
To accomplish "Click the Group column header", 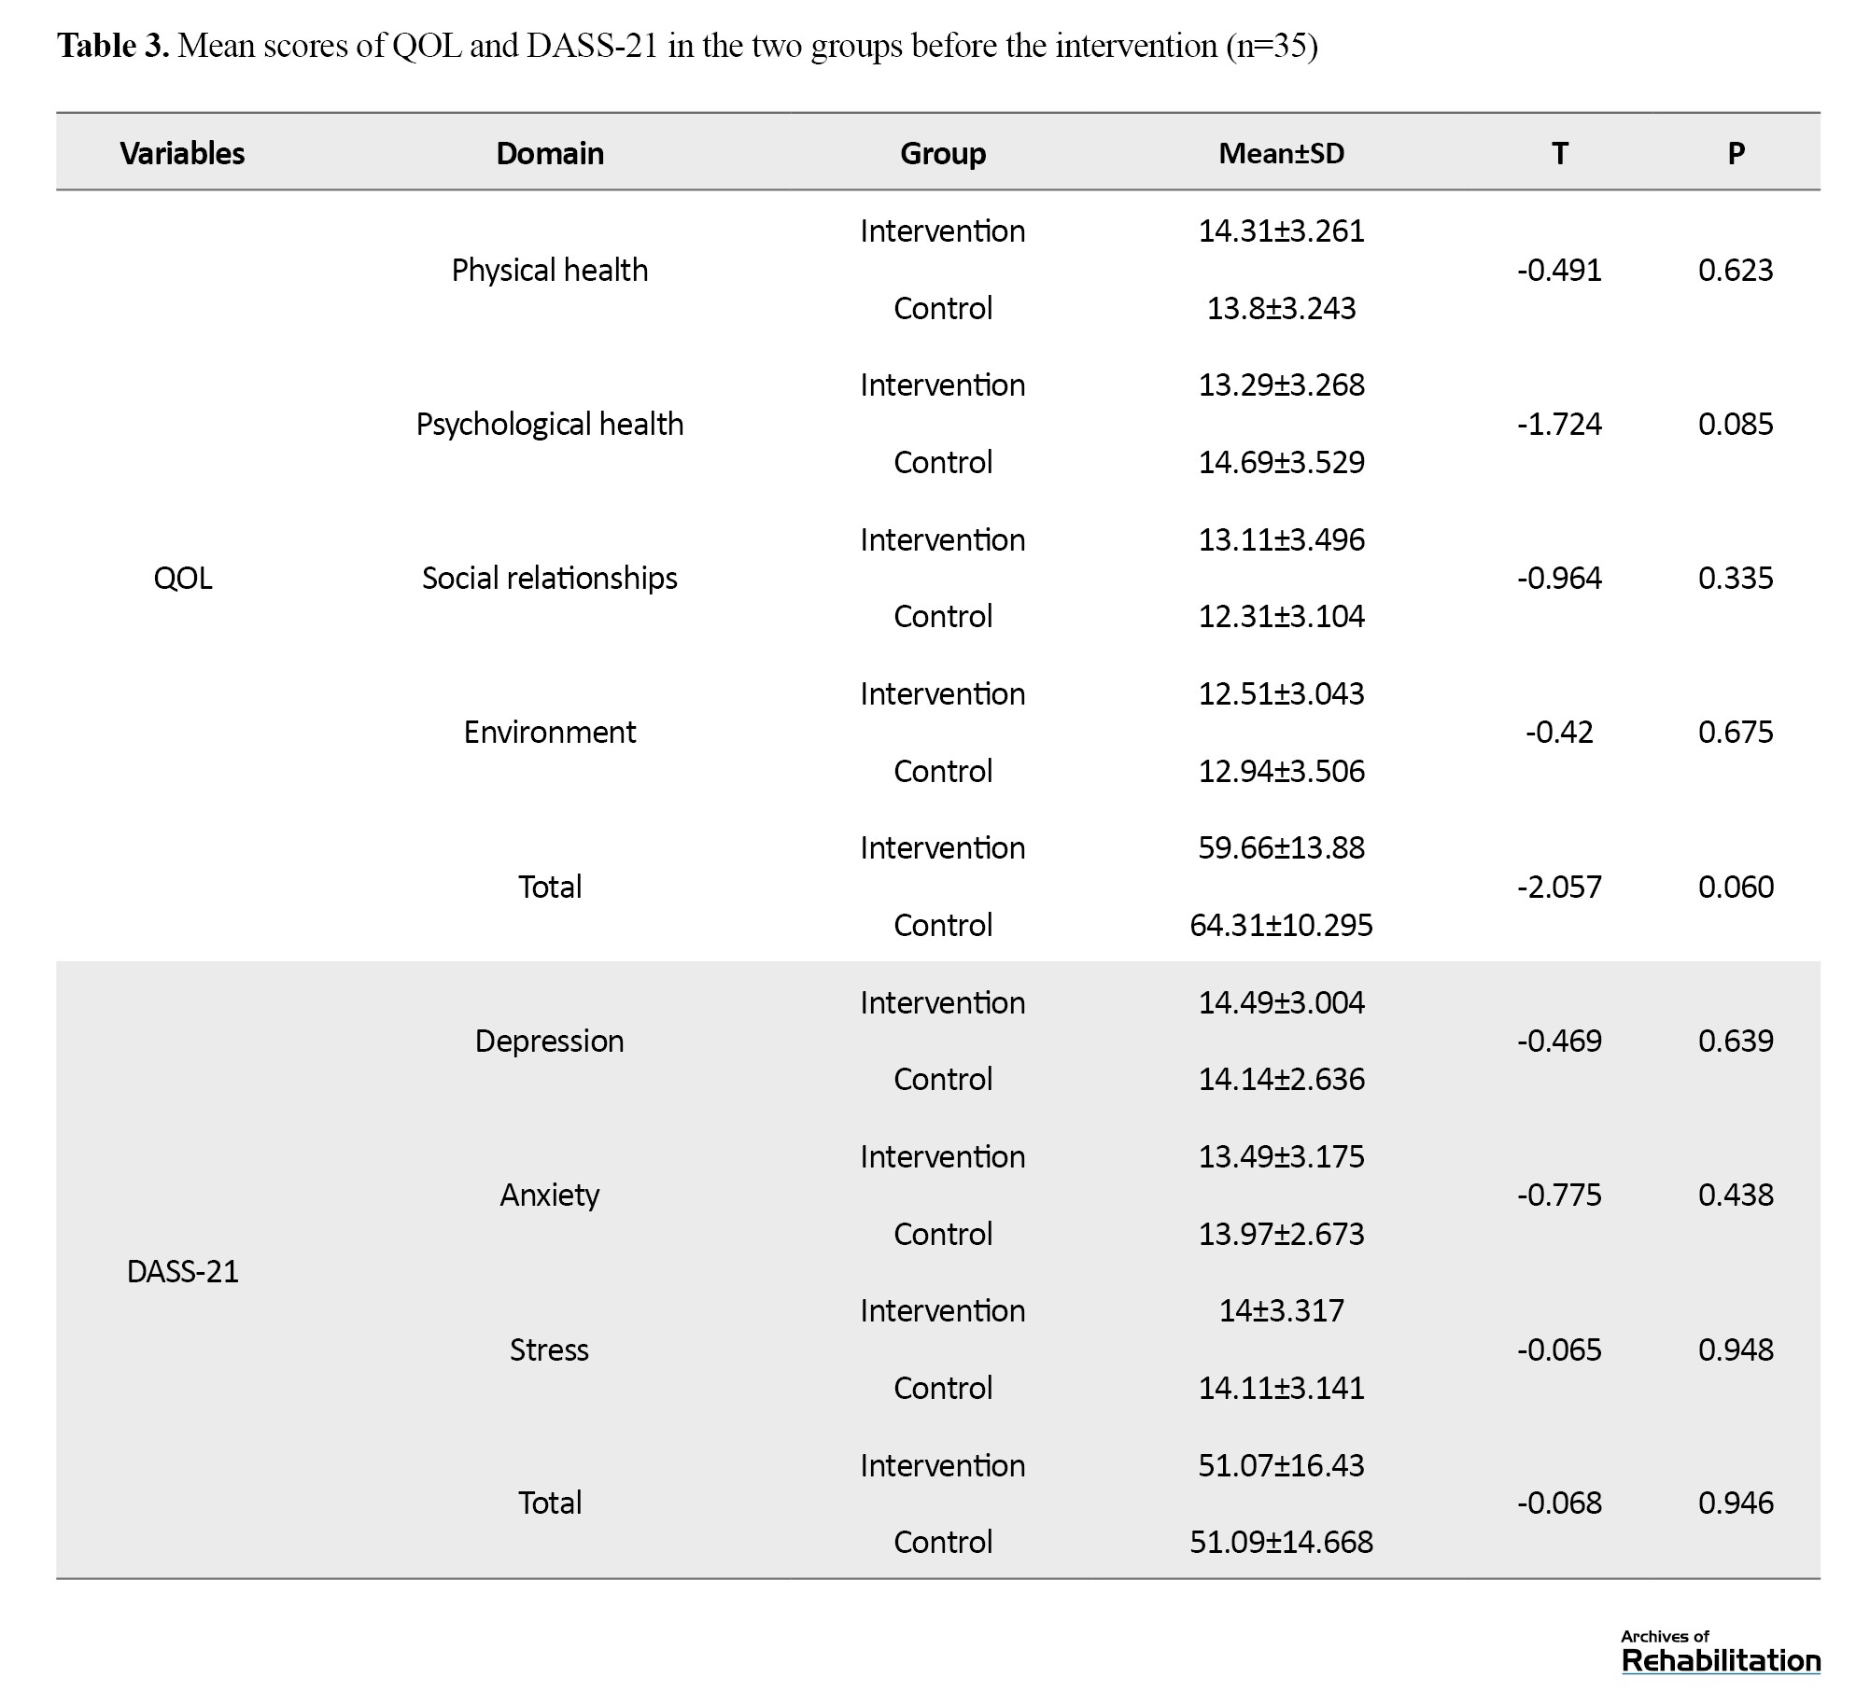I will coord(942,153).
